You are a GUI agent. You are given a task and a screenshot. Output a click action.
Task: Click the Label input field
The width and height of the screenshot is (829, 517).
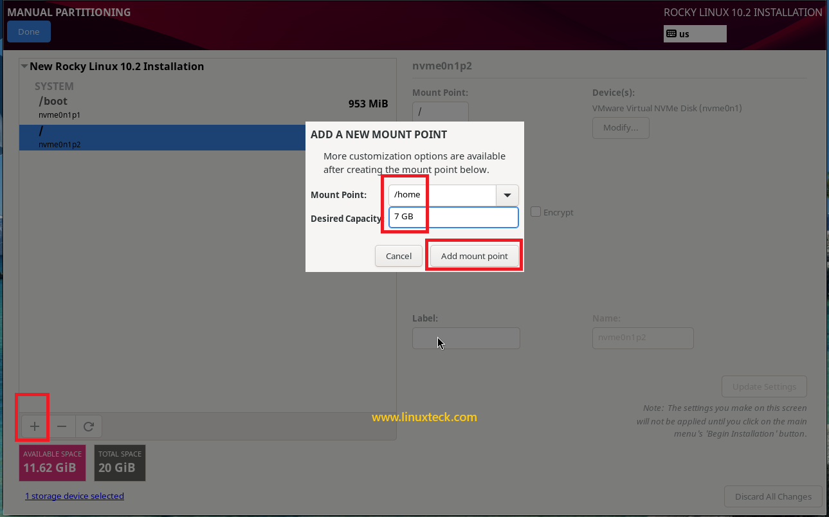click(x=466, y=338)
